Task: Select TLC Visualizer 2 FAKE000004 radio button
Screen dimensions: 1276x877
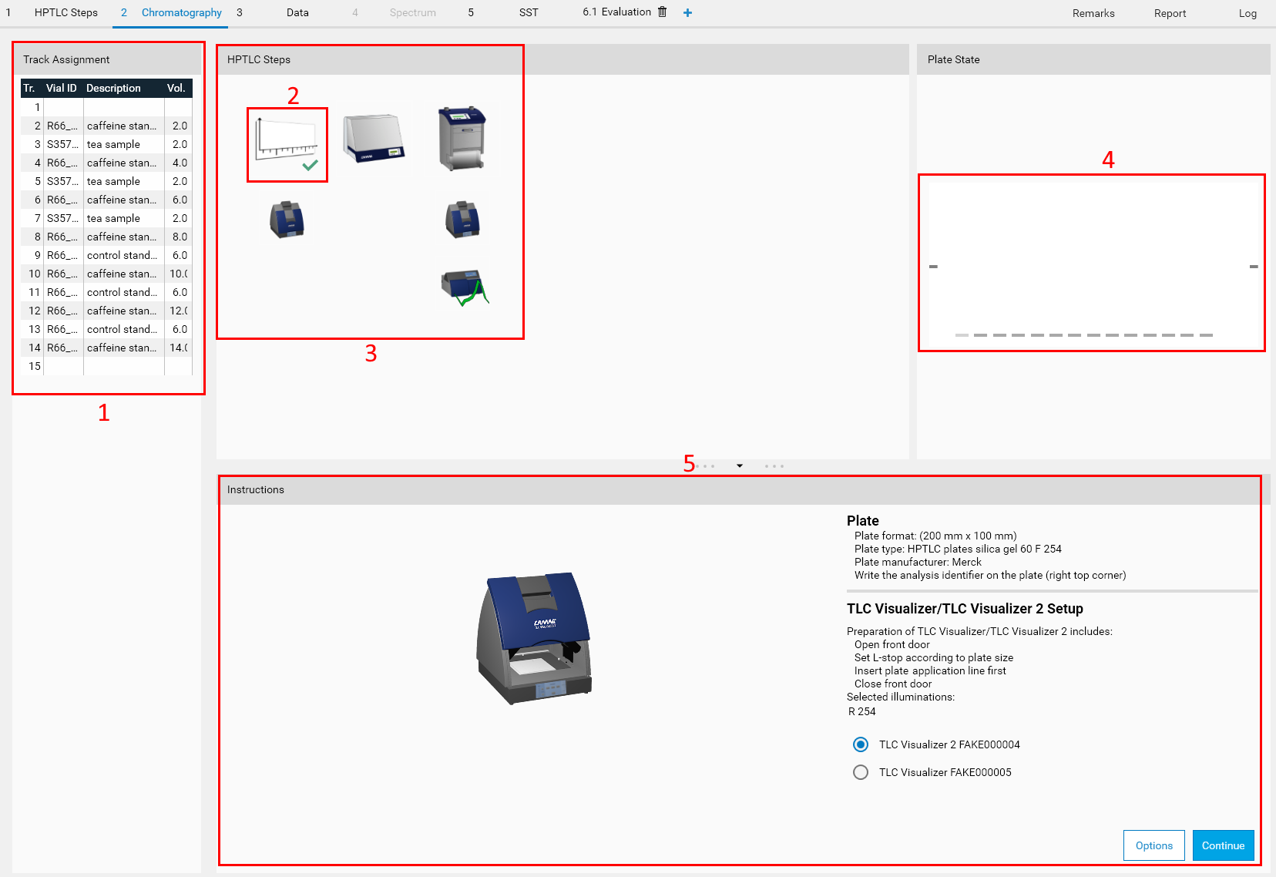Action: (861, 744)
